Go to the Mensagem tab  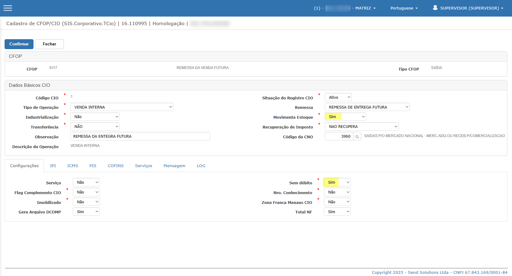click(x=174, y=166)
